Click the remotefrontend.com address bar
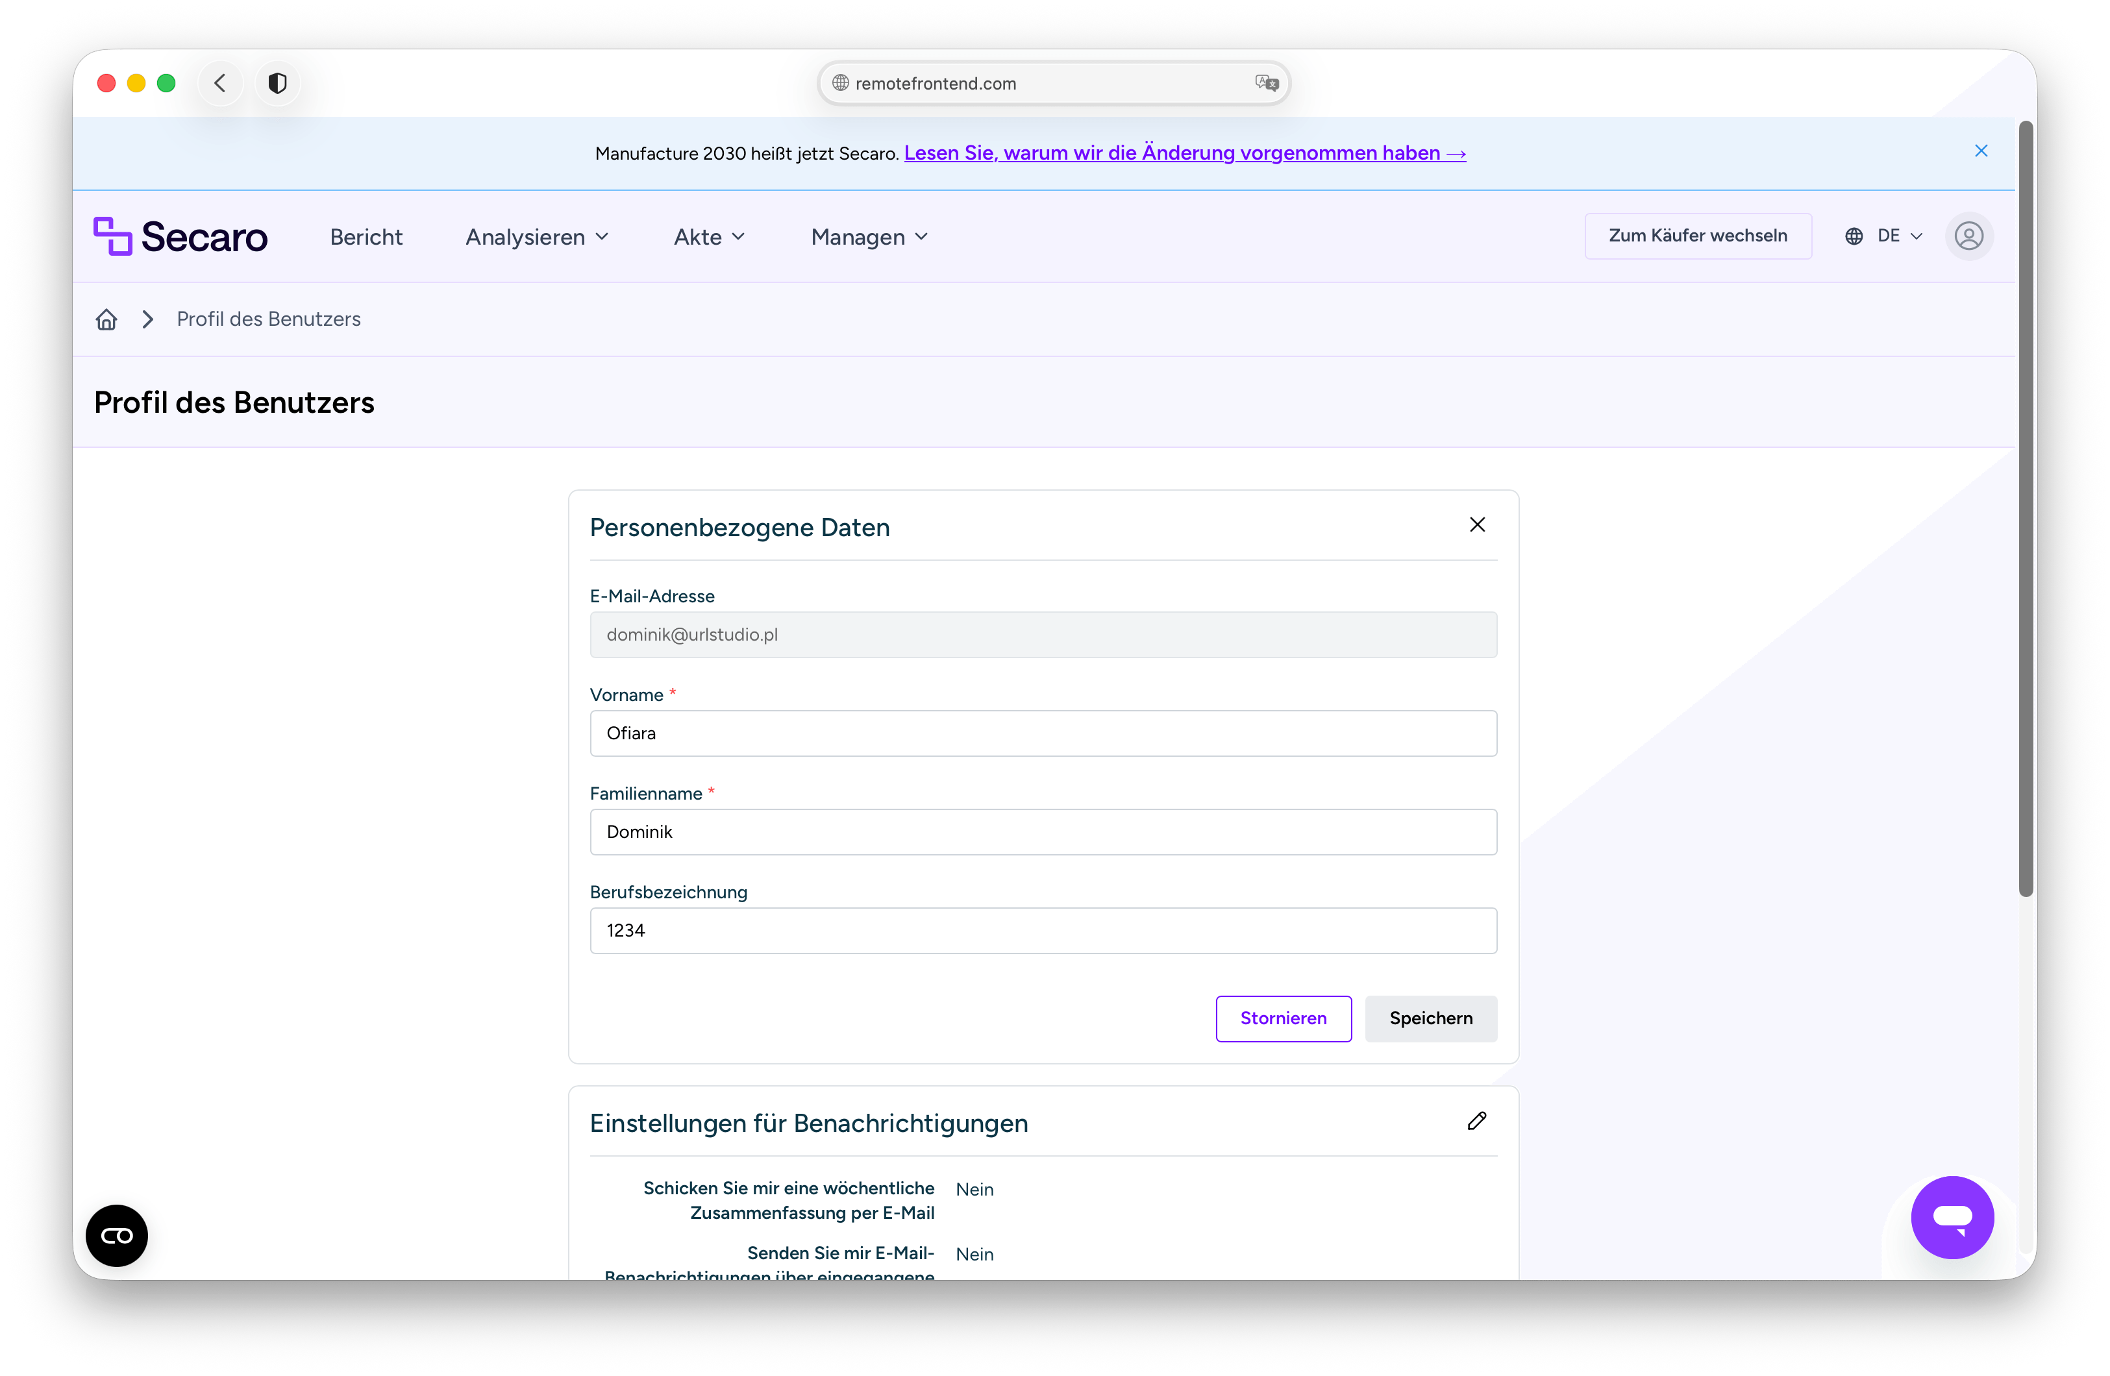The image size is (2110, 1376). tap(1053, 83)
